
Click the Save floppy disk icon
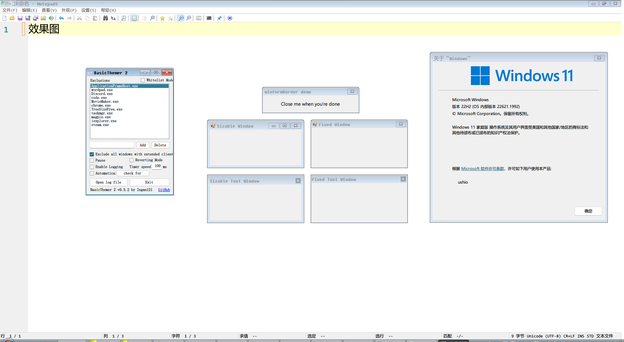pyautogui.click(x=20, y=18)
